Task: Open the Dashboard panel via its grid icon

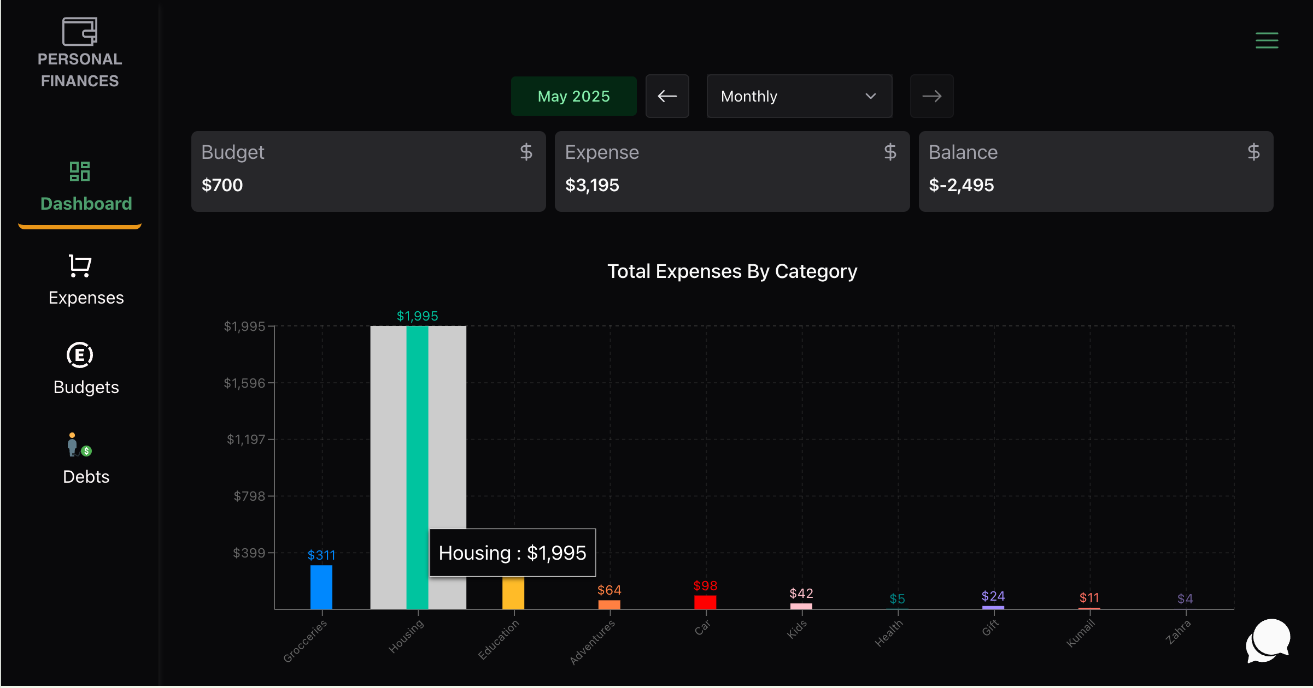Action: [80, 172]
